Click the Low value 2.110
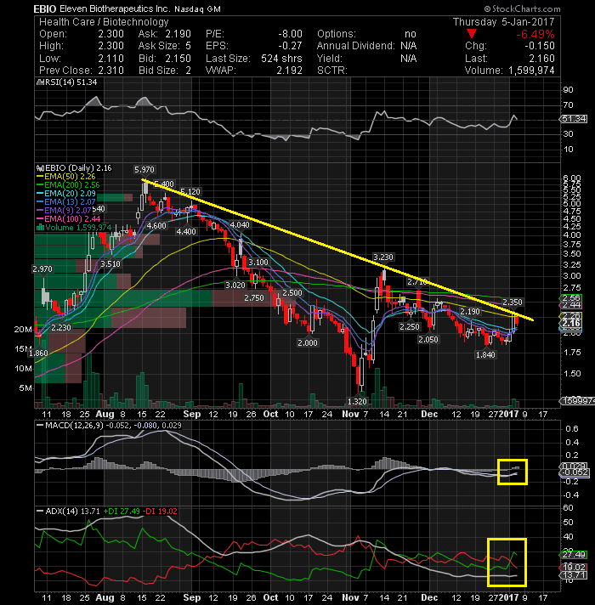Viewport: 595px width, 605px height. tap(110, 59)
